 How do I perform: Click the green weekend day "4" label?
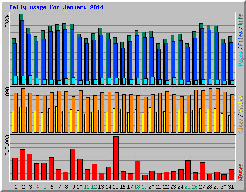(x=37, y=187)
